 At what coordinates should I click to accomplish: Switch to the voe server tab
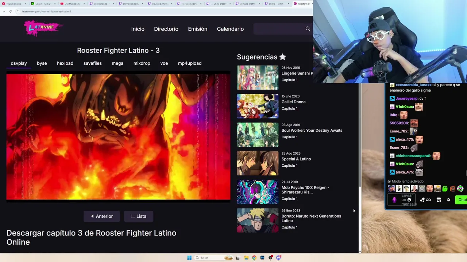164,63
